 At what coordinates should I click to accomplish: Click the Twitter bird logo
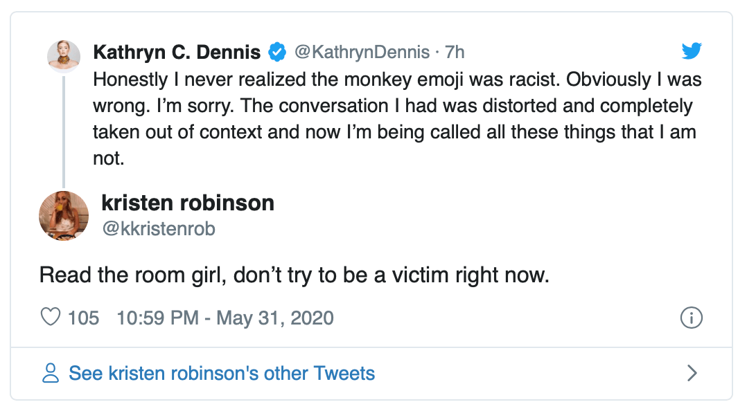692,51
